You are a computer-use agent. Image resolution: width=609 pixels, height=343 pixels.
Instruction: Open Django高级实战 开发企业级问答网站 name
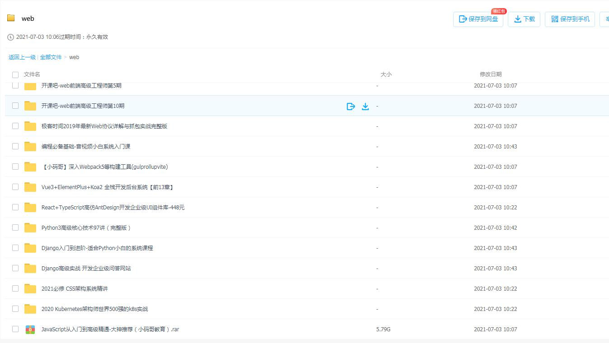pyautogui.click(x=86, y=269)
